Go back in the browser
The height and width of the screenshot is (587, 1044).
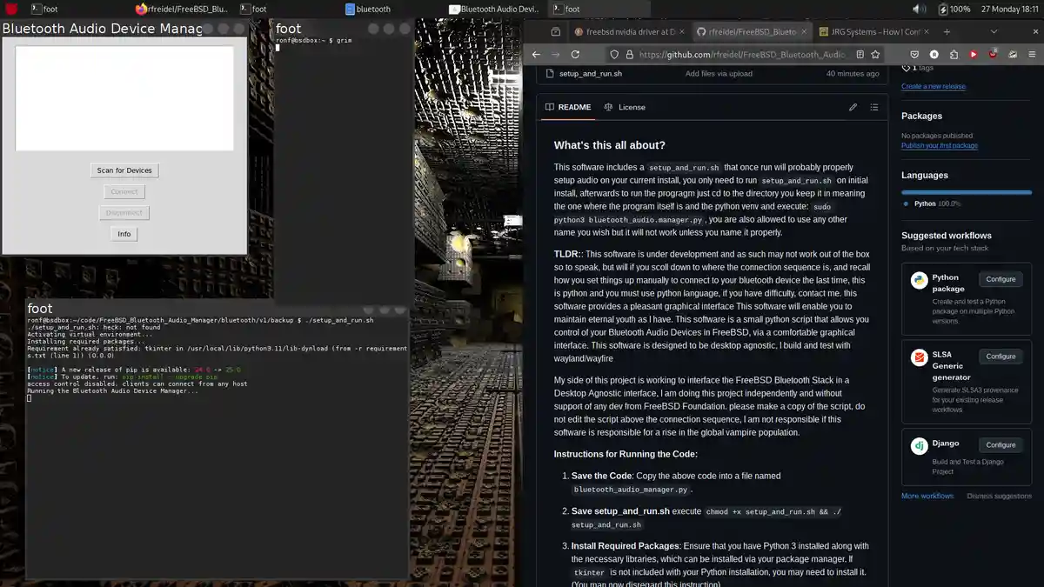537,54
